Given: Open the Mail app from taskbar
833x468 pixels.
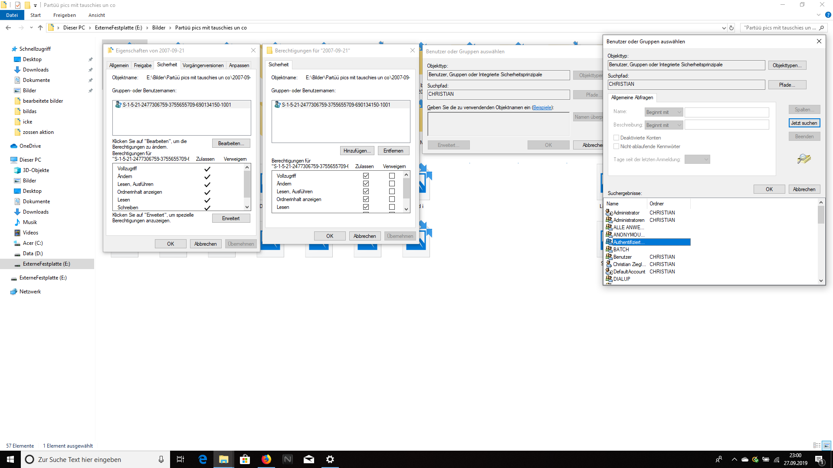Looking at the screenshot, I should pyautogui.click(x=309, y=459).
